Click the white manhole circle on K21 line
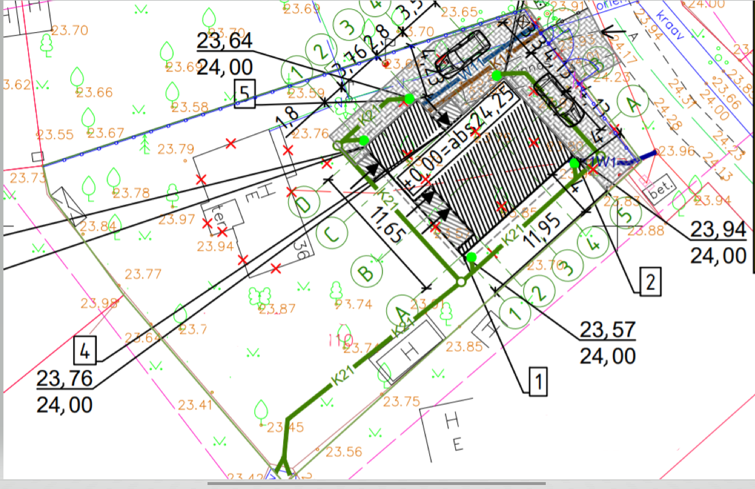The height and width of the screenshot is (489, 755). [x=460, y=282]
